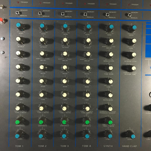
Task: Toggle the Hand Clap Memory/Manual switch
Action: pyautogui.click(x=129, y=15)
